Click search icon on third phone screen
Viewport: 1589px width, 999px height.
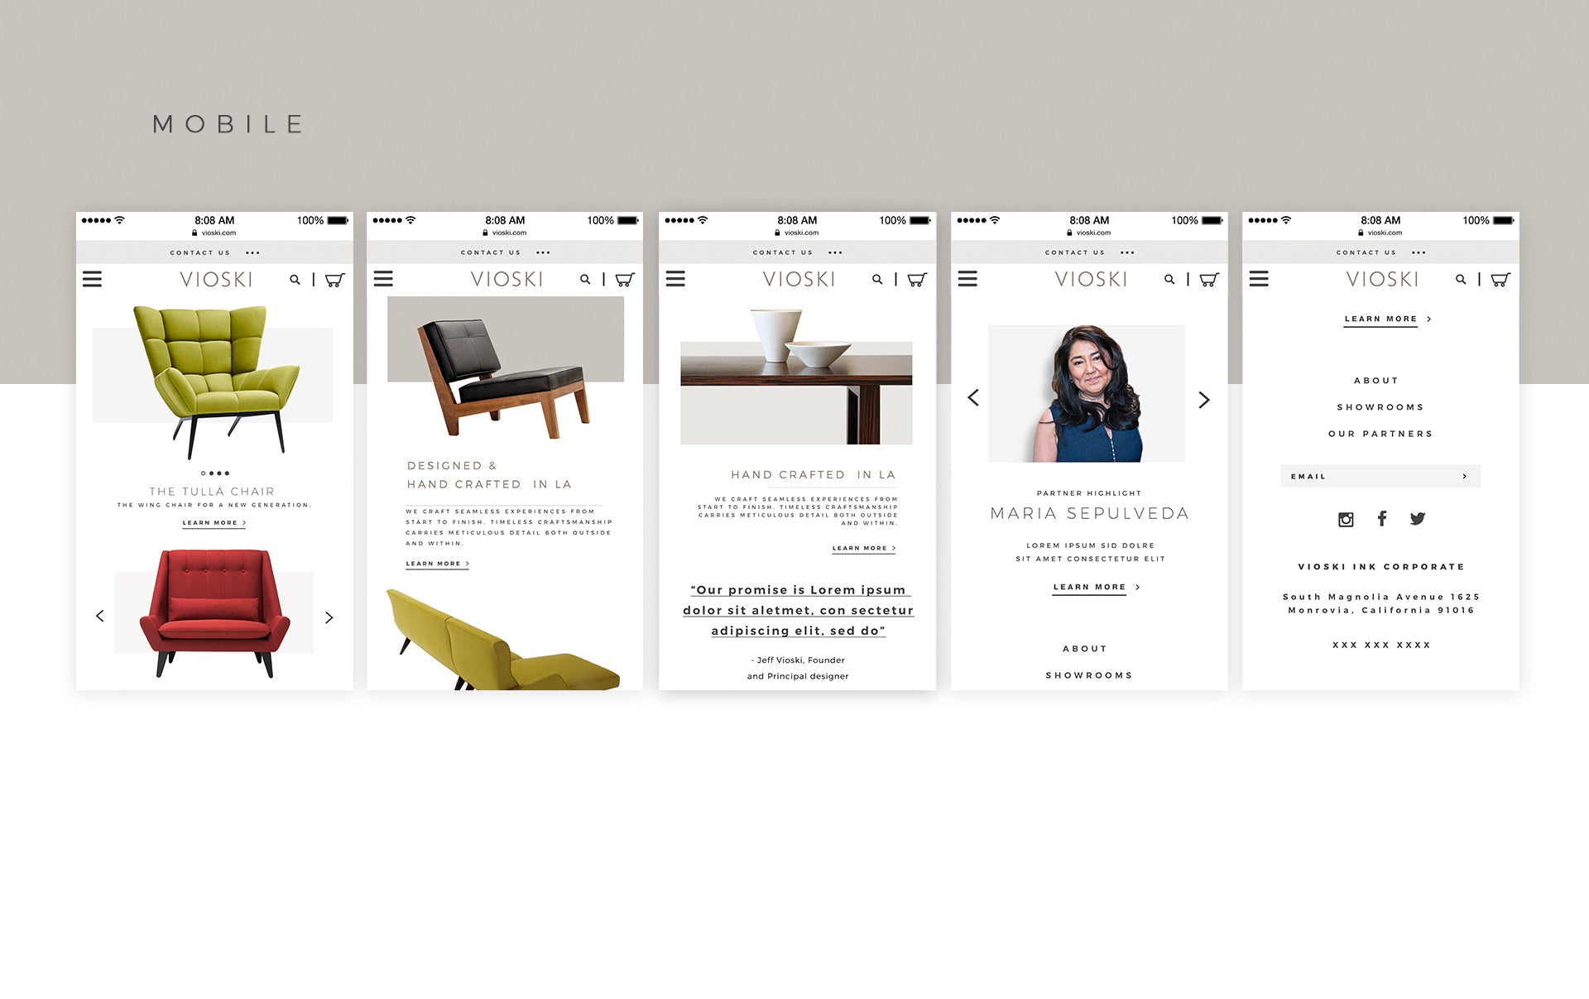click(877, 280)
